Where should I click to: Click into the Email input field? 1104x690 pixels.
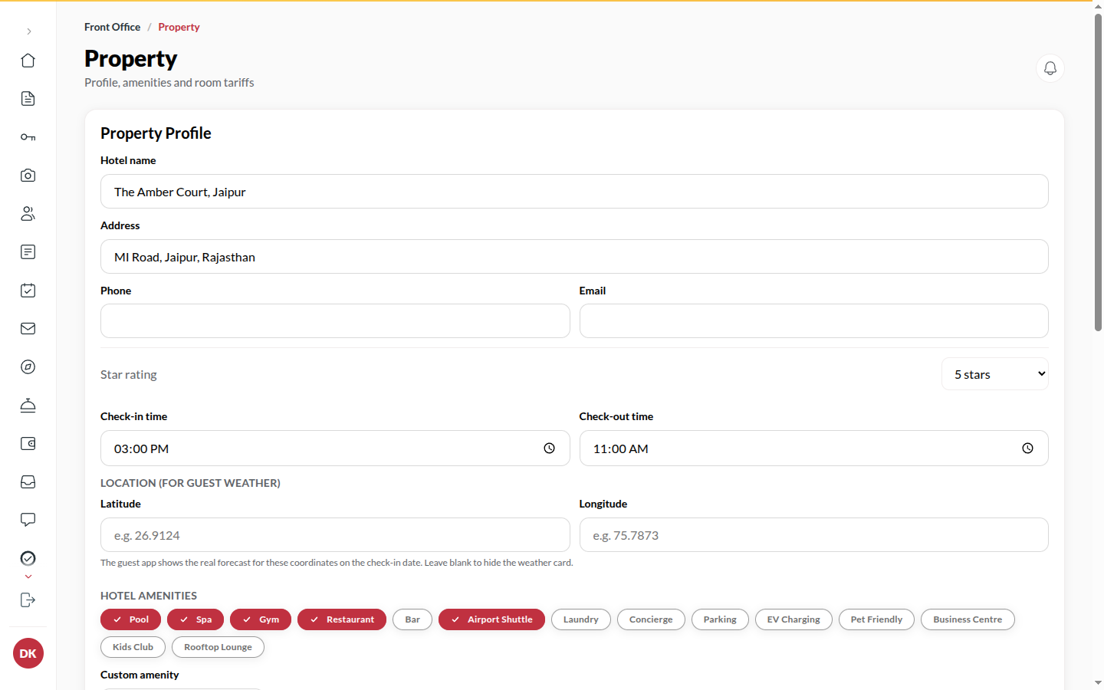click(813, 321)
